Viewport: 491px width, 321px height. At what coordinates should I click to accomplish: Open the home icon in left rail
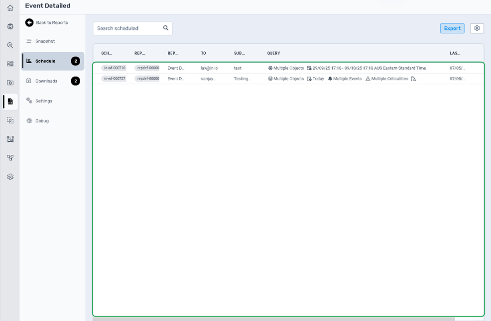(10, 8)
